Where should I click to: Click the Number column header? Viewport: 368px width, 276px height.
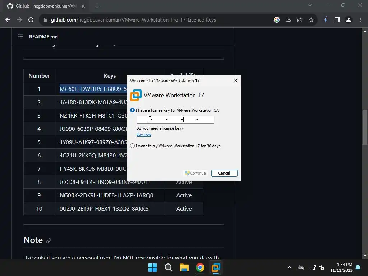(39, 76)
